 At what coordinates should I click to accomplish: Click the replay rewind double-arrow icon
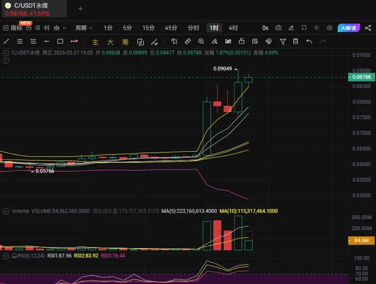tap(46, 28)
